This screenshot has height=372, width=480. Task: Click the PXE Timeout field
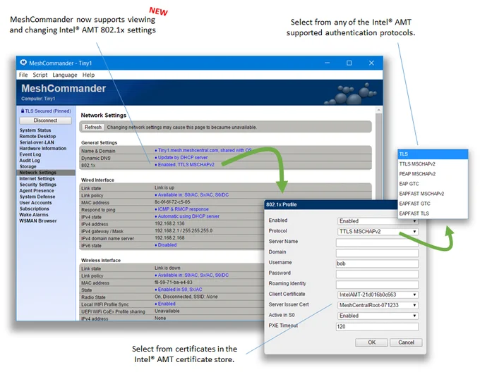click(x=377, y=326)
